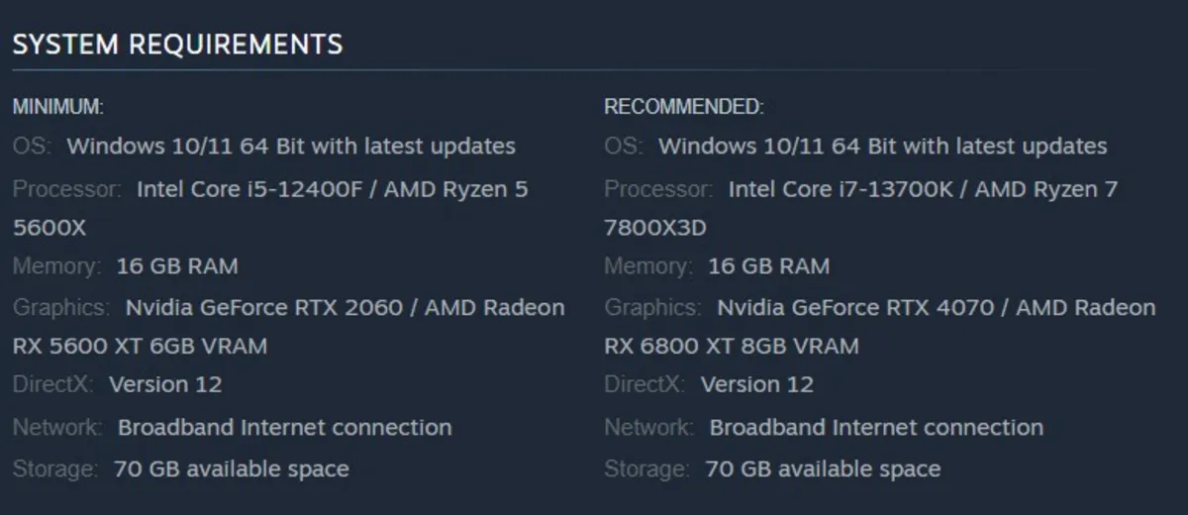Click 70 GB available space under RECOMMENDED
This screenshot has height=515, width=1188.
(823, 468)
